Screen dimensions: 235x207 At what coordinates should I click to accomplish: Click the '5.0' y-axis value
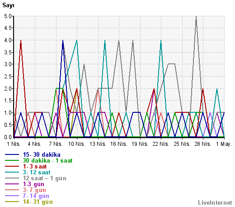(x=8, y=16)
